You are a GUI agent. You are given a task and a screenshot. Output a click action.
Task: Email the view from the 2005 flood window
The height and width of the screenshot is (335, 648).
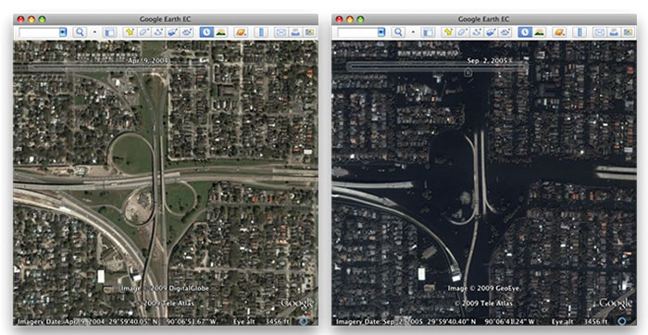(x=599, y=32)
